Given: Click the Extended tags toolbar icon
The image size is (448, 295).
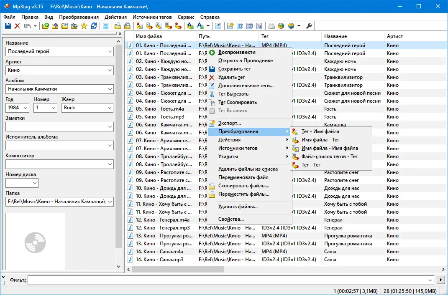Looking at the screenshot, I should pos(218,26).
